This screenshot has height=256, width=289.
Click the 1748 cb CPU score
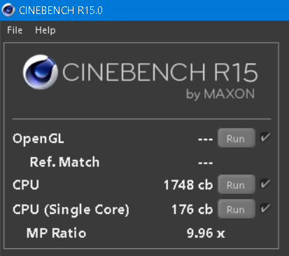click(x=188, y=185)
